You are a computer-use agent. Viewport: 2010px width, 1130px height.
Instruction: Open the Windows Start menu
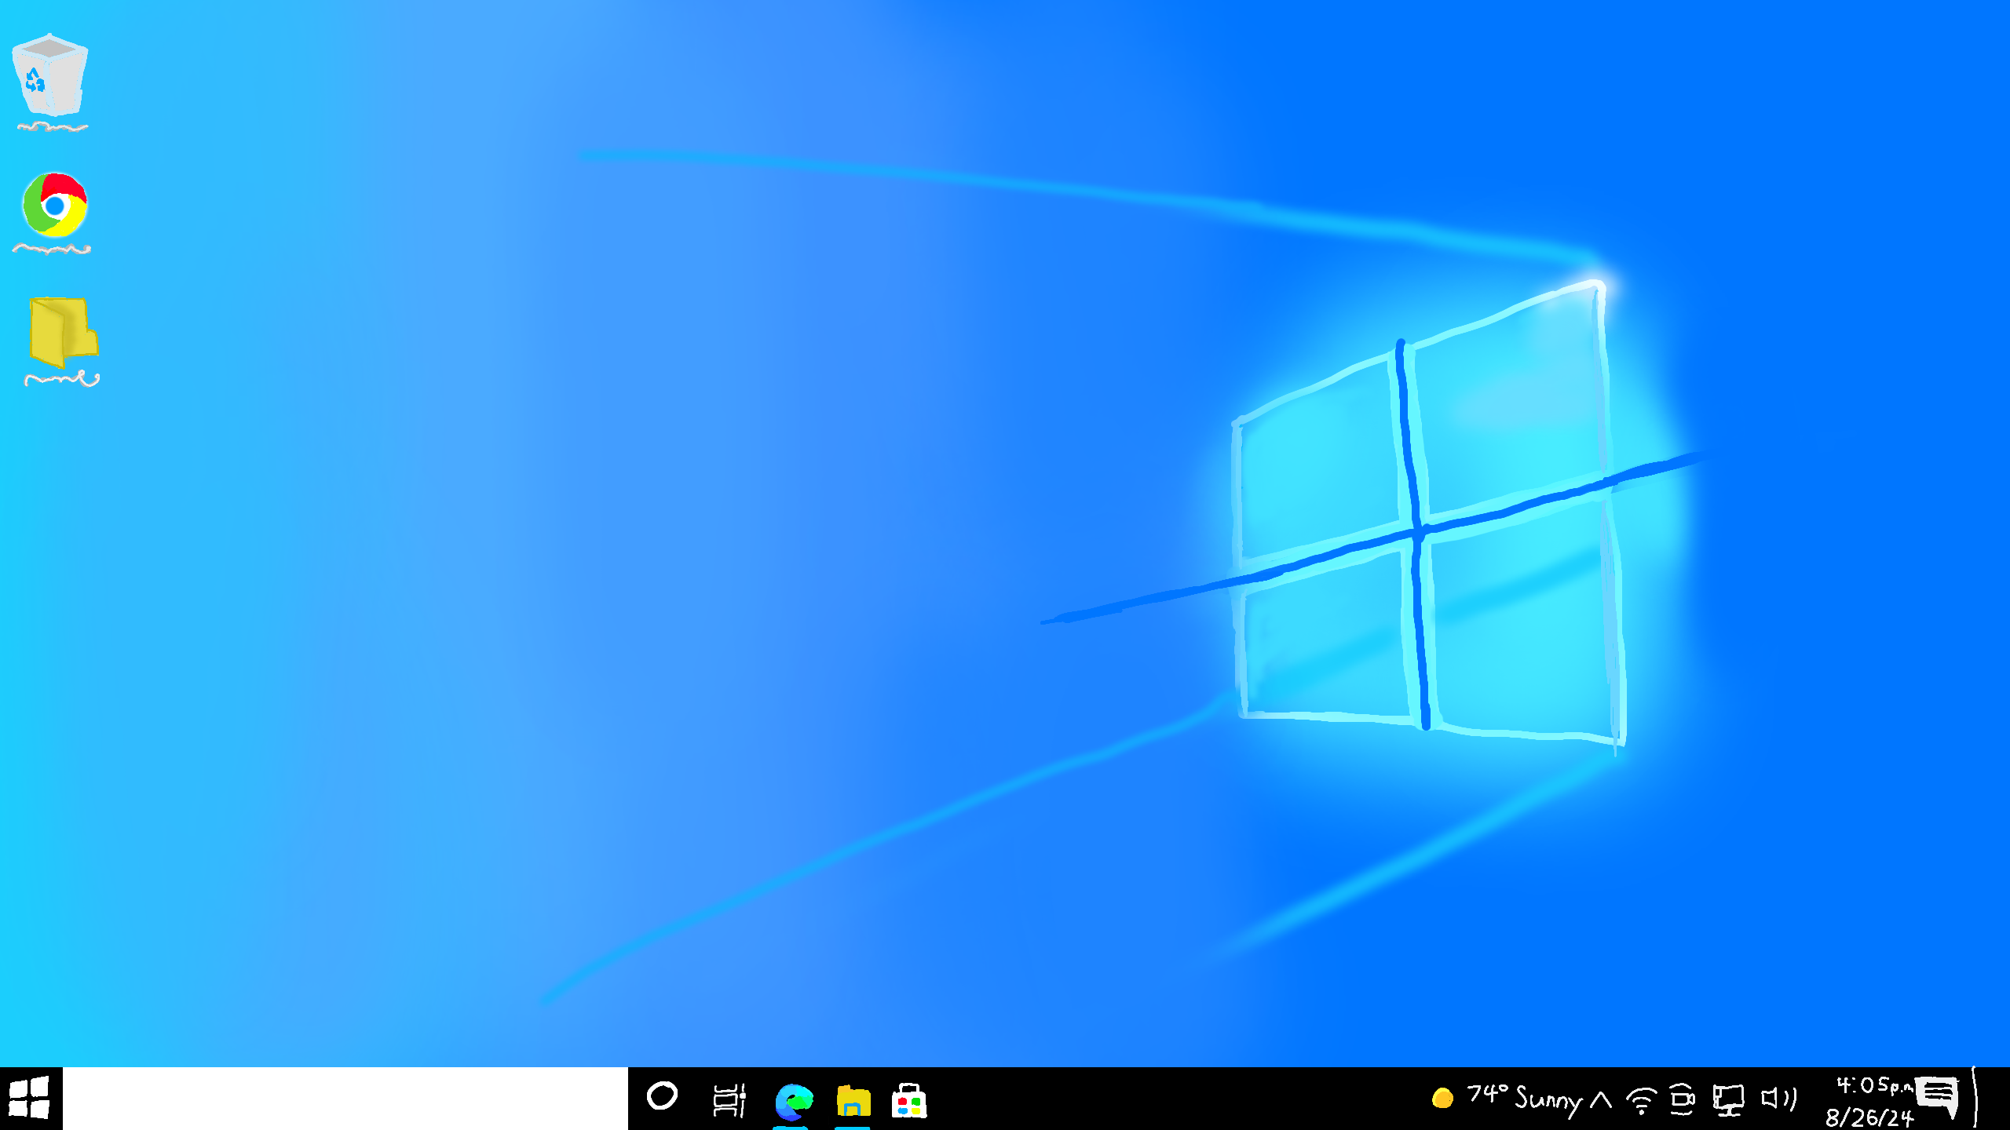coord(30,1098)
